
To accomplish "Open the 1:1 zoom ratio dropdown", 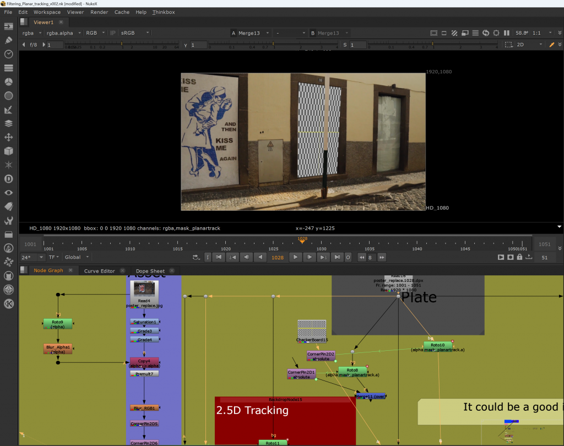I will tap(542, 33).
